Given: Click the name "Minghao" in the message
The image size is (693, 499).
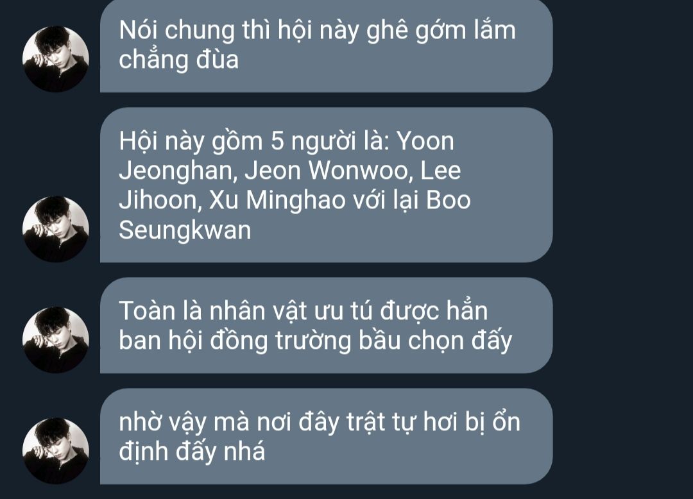Looking at the screenshot, I should [295, 200].
